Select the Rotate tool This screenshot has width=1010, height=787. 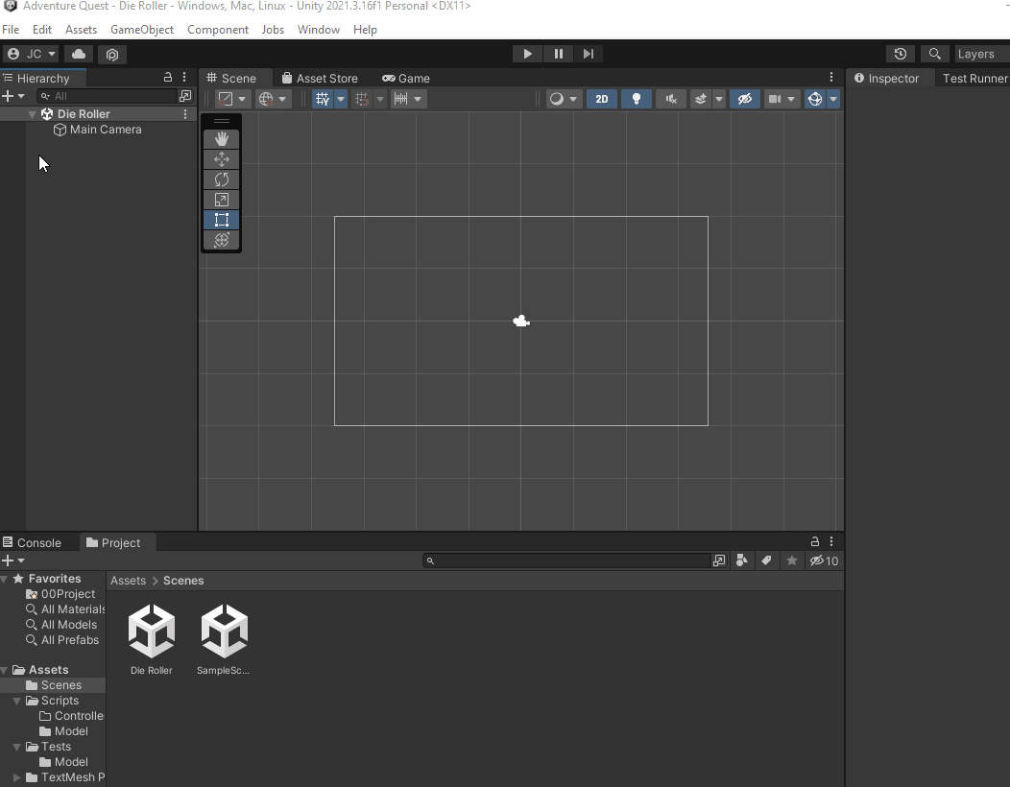[x=221, y=179]
